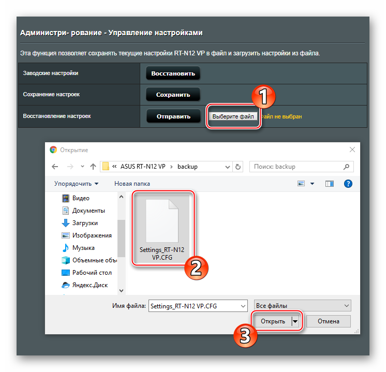Click the navigation pane scrollbar thumb
Image resolution: width=386 pixels, height=372 pixels.
point(121,238)
